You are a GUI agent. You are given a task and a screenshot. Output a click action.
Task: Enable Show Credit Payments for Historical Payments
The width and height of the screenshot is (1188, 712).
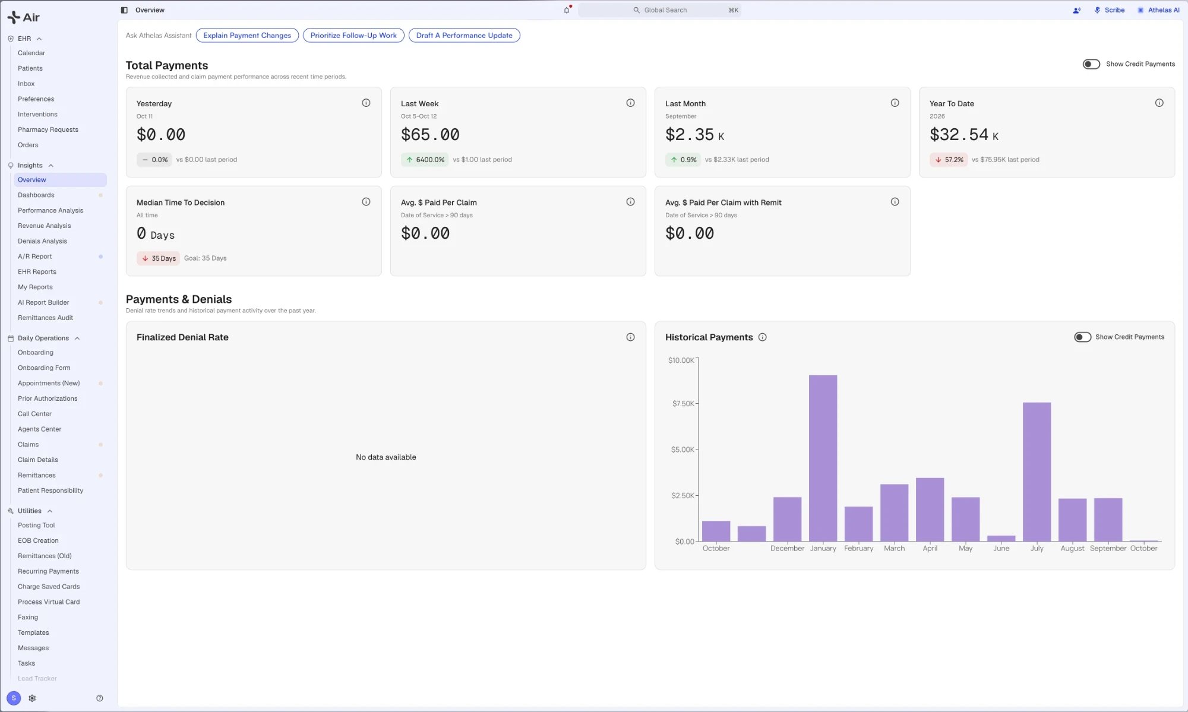(x=1082, y=337)
